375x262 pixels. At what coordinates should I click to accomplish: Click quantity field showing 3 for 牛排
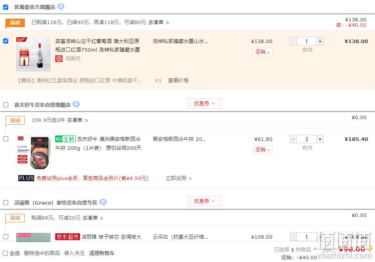(307, 139)
